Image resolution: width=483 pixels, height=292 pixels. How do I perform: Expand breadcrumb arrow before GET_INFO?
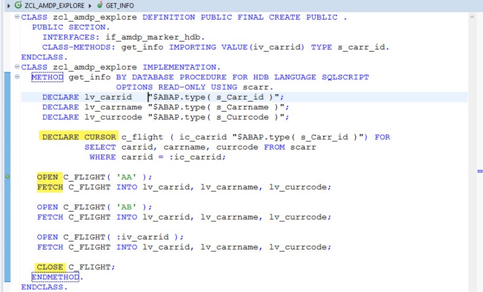coord(90,6)
